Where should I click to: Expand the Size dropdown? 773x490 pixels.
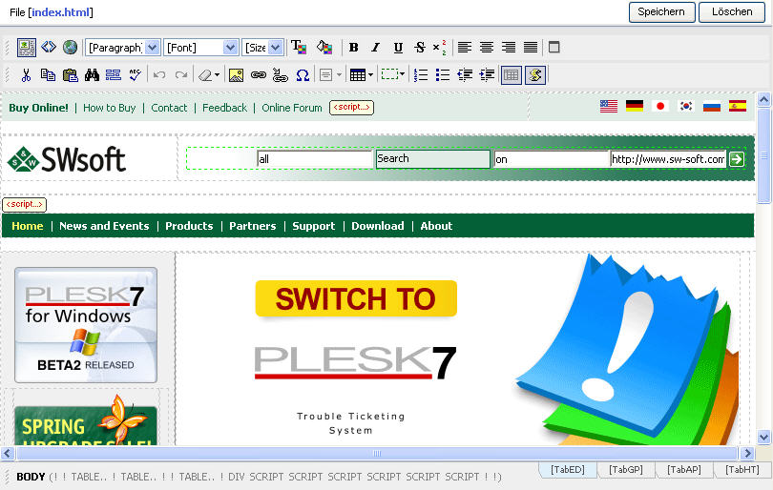point(262,48)
